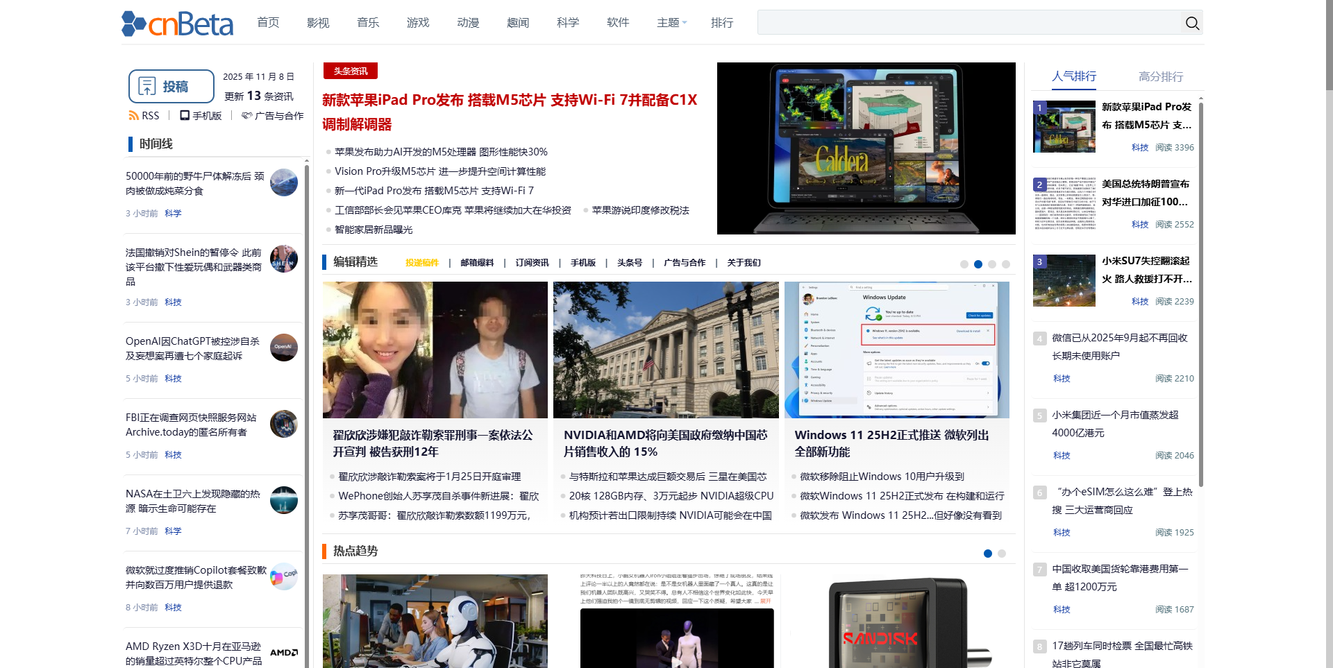Open the 科学 section in top navigation

[x=567, y=23]
